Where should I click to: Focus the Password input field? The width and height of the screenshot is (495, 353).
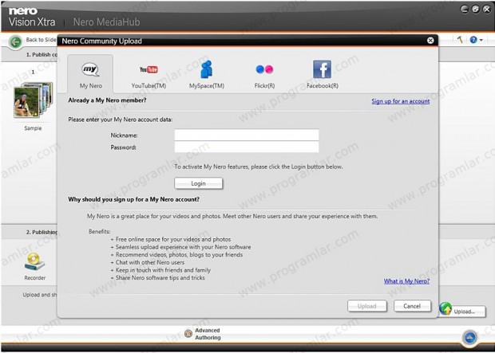point(247,147)
